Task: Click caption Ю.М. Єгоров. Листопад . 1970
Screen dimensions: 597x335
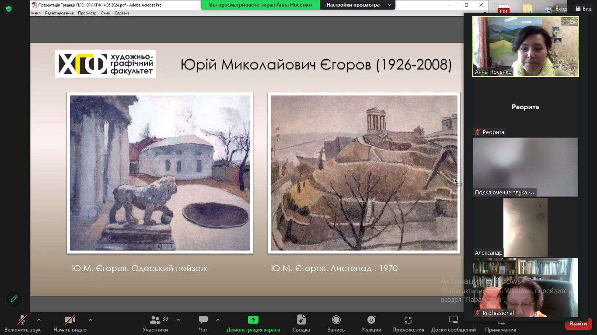Action: tap(334, 268)
